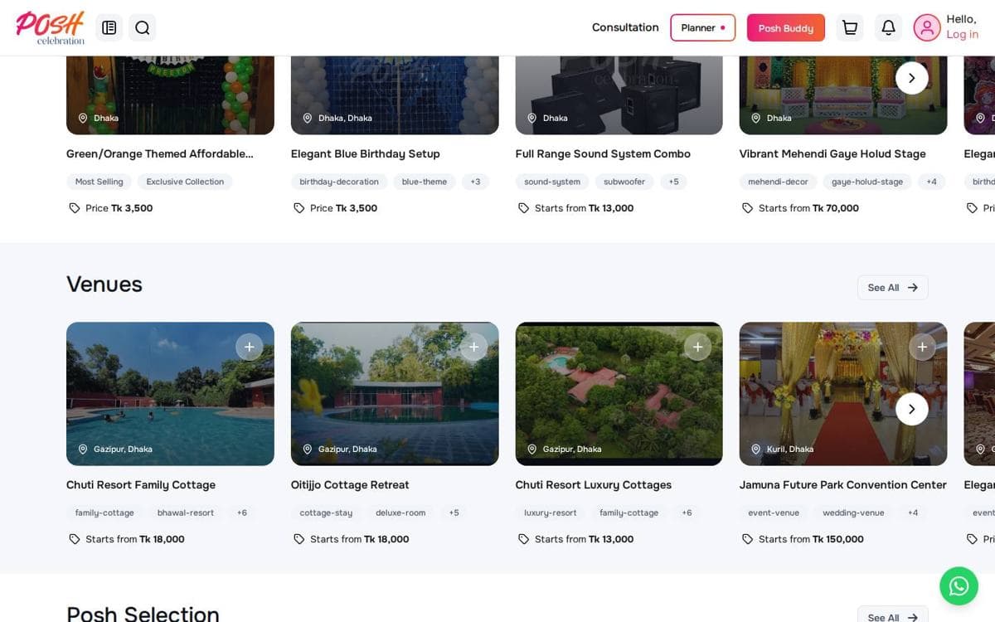The height and width of the screenshot is (622, 995).
Task: Open the sidebar menu icon beside the logo
Action: [x=109, y=27]
